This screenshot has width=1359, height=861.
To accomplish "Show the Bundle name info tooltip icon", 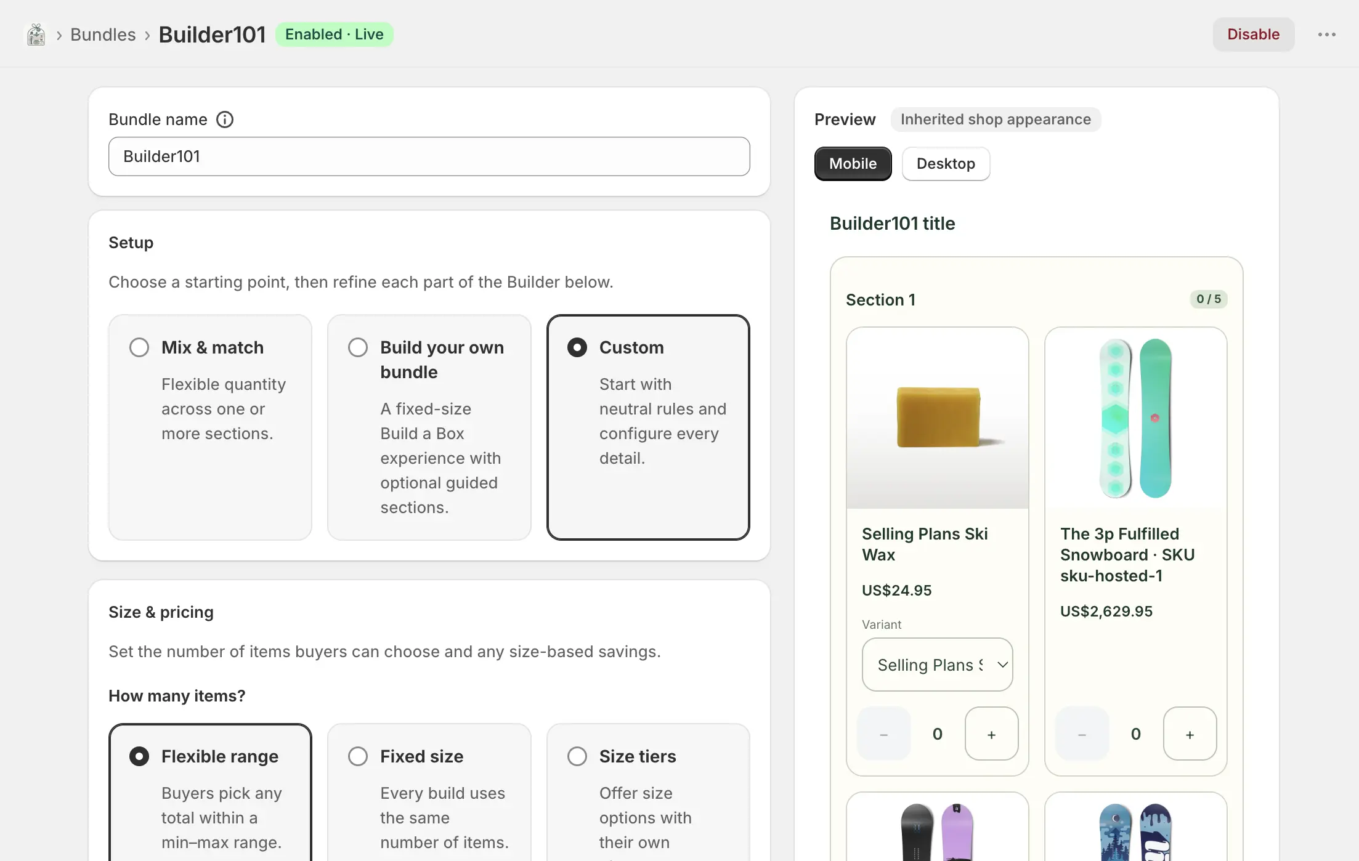I will [225, 119].
